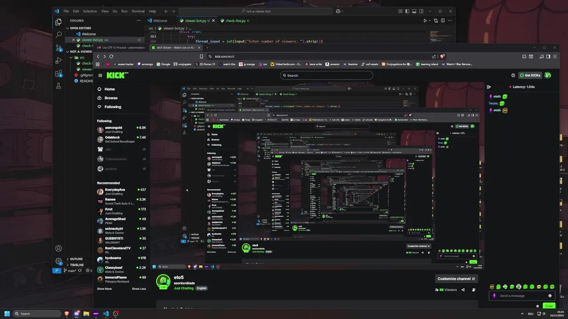Switch to Use OTP To Proceed browser tab

tap(121, 47)
